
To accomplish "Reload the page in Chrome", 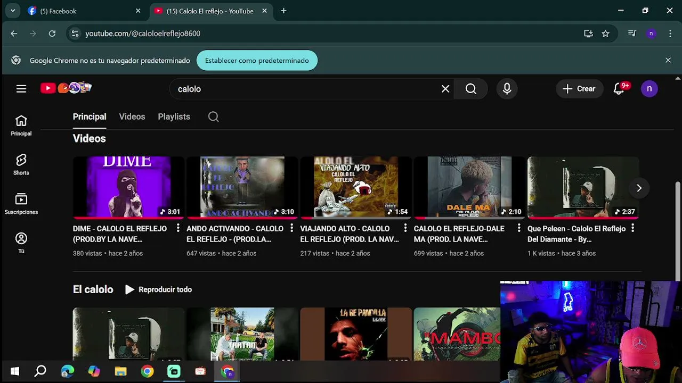I will click(x=52, y=34).
